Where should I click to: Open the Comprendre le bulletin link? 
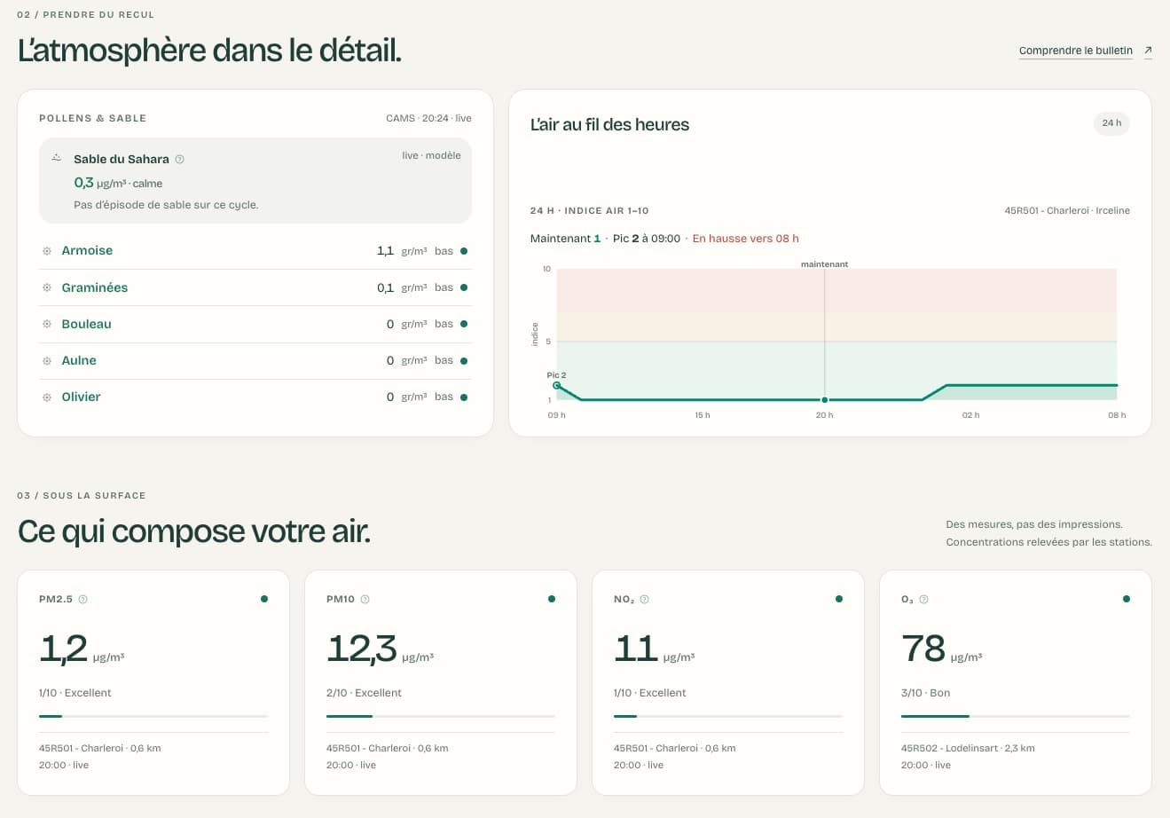pos(1076,51)
